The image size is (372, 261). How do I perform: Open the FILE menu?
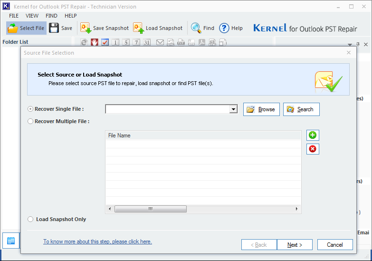point(14,16)
